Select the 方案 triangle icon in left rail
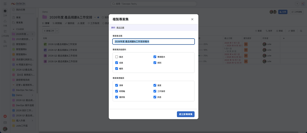The height and width of the screenshot is (133, 307). (5, 21)
